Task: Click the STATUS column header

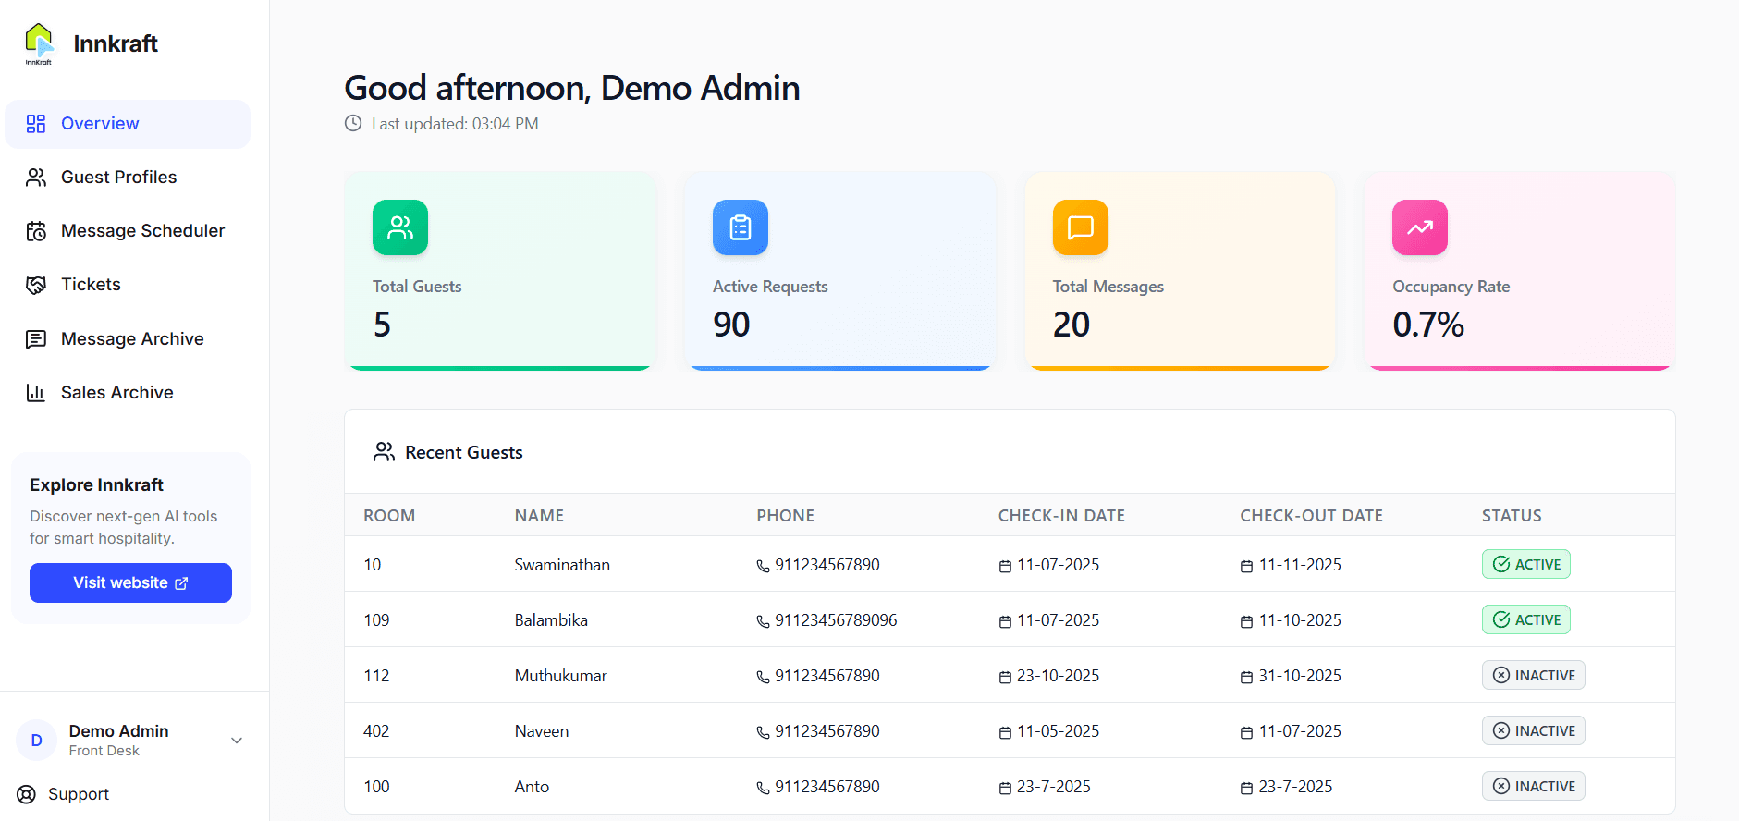Action: [x=1512, y=516]
